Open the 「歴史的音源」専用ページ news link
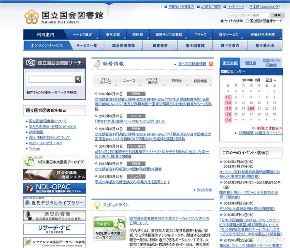Viewport: 290px width, 248px height. coord(130,121)
